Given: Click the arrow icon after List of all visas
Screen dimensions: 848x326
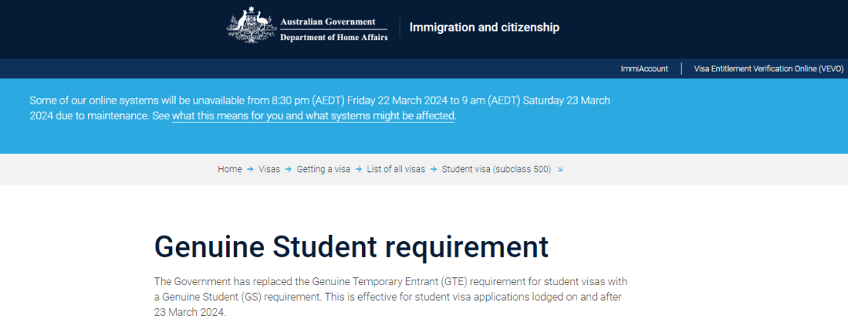Looking at the screenshot, I should pos(433,169).
